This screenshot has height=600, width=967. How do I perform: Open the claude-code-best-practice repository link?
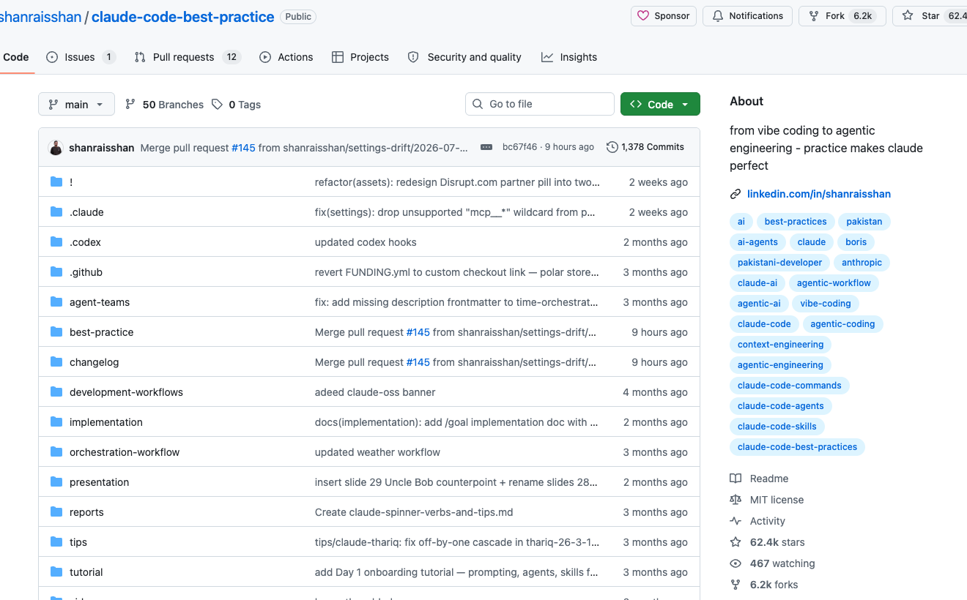click(x=183, y=16)
